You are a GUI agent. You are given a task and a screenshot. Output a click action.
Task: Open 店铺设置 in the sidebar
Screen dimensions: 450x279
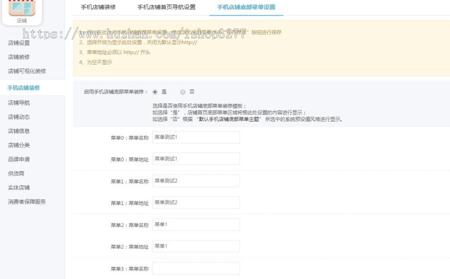[19, 43]
